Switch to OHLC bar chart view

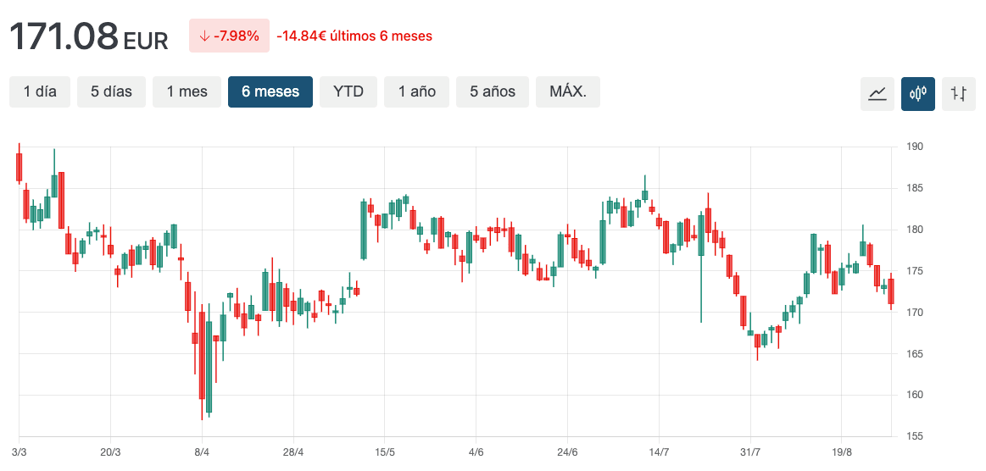959,93
